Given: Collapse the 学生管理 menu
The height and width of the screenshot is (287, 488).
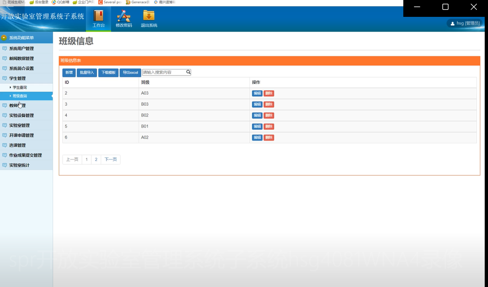Looking at the screenshot, I should pyautogui.click(x=26, y=79).
